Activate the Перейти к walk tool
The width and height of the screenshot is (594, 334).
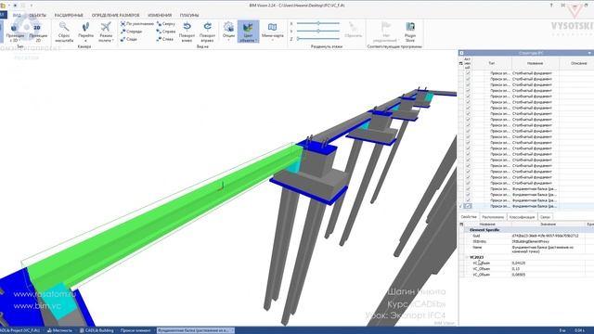click(85, 32)
